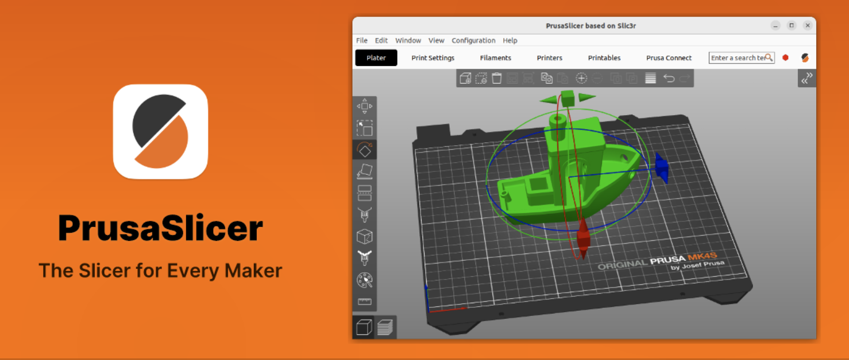Select the Measure ruler tool
The image size is (849, 360).
click(x=365, y=302)
